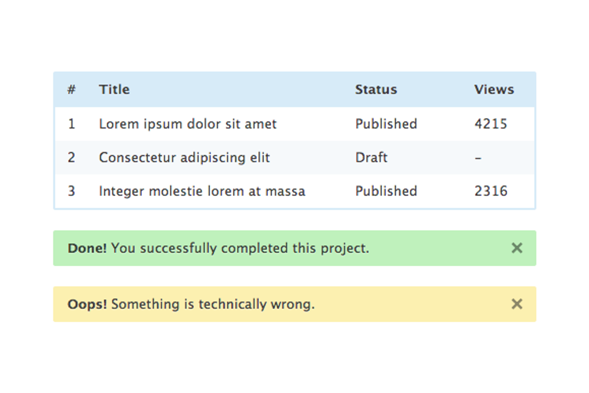Click the 2316 views value
Image resolution: width=589 pixels, height=393 pixels.
tap(490, 191)
